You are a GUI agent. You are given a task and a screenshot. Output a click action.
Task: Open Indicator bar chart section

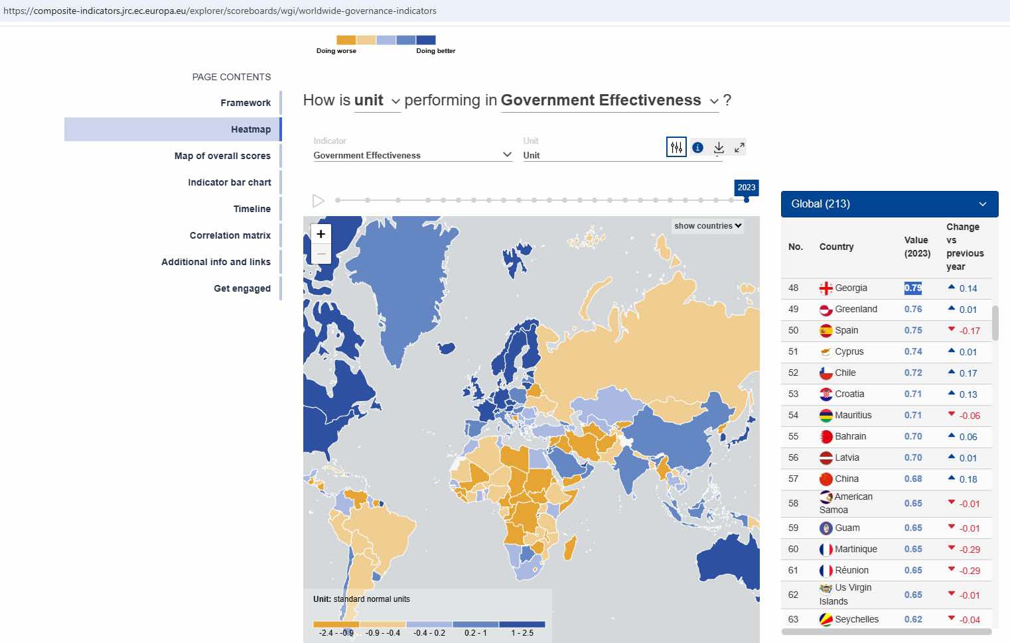coord(229,182)
